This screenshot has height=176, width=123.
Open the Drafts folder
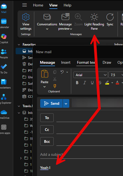(27, 90)
